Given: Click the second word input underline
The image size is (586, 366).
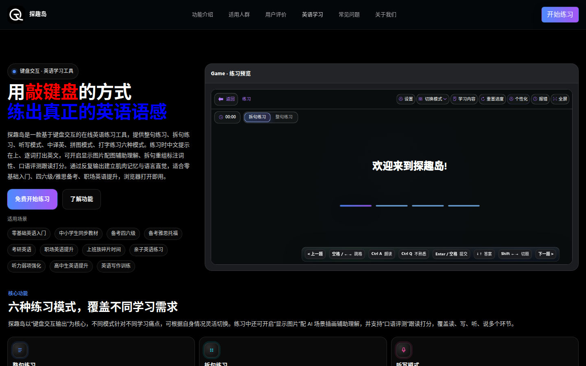Looking at the screenshot, I should pyautogui.click(x=391, y=206).
